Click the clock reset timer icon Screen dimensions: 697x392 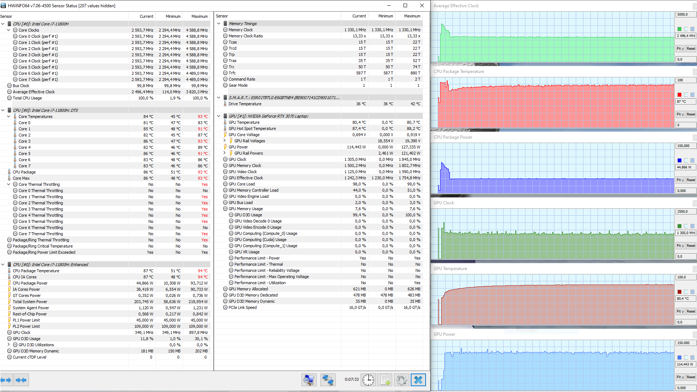[x=368, y=380]
